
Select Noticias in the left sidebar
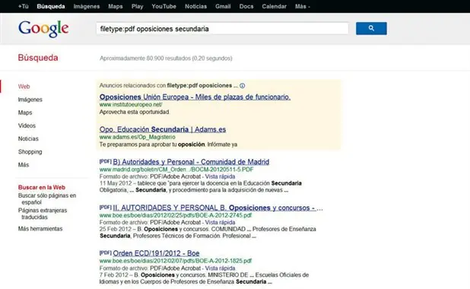point(28,138)
